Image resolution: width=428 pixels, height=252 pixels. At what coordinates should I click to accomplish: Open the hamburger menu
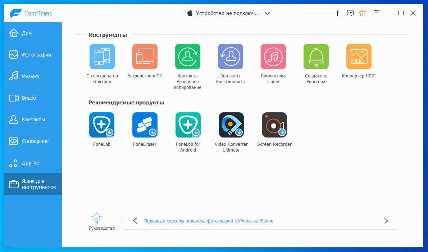(376, 13)
